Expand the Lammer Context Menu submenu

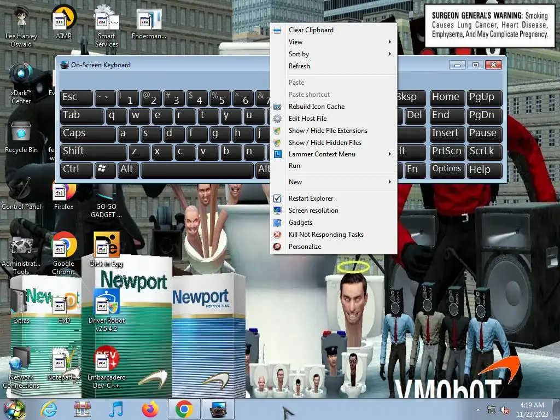334,154
